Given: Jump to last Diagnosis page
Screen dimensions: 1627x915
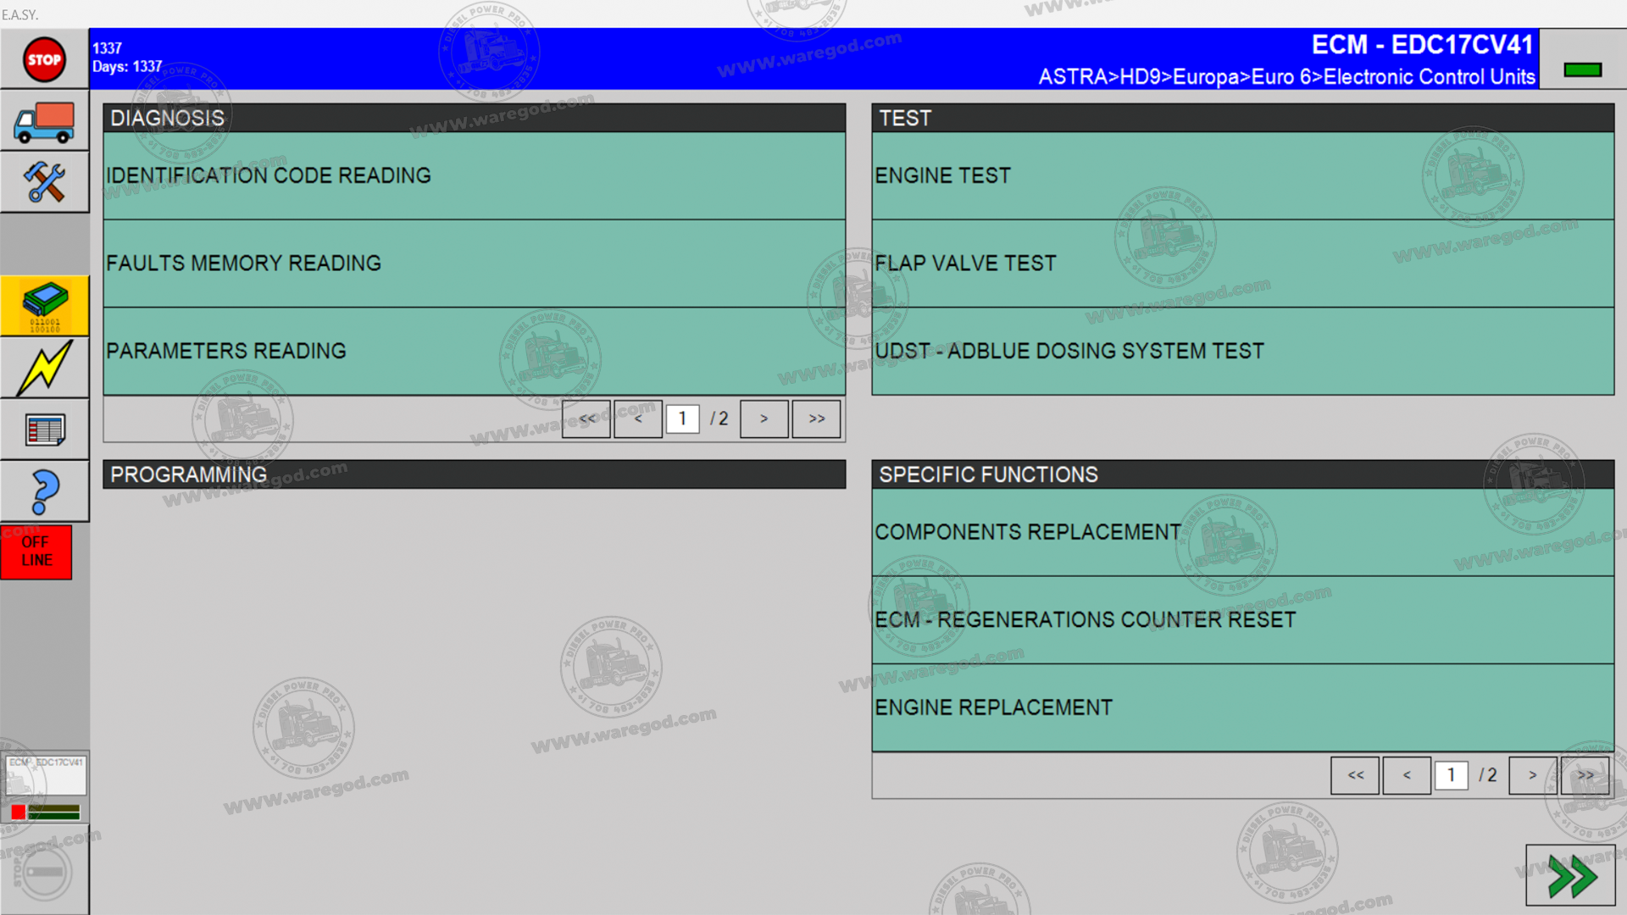Looking at the screenshot, I should pyautogui.click(x=816, y=419).
